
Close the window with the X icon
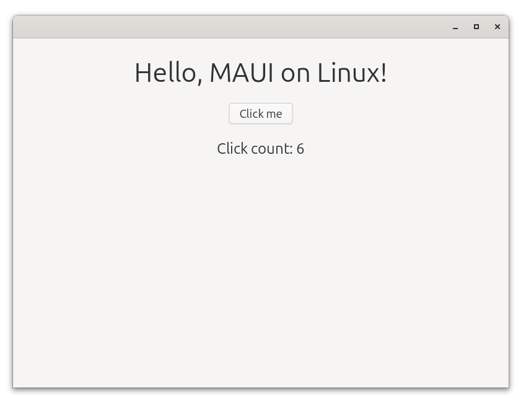pyautogui.click(x=498, y=27)
